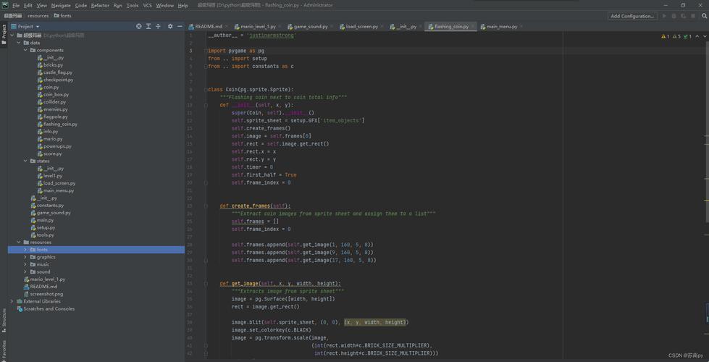Open the Refactor menu

click(x=100, y=5)
